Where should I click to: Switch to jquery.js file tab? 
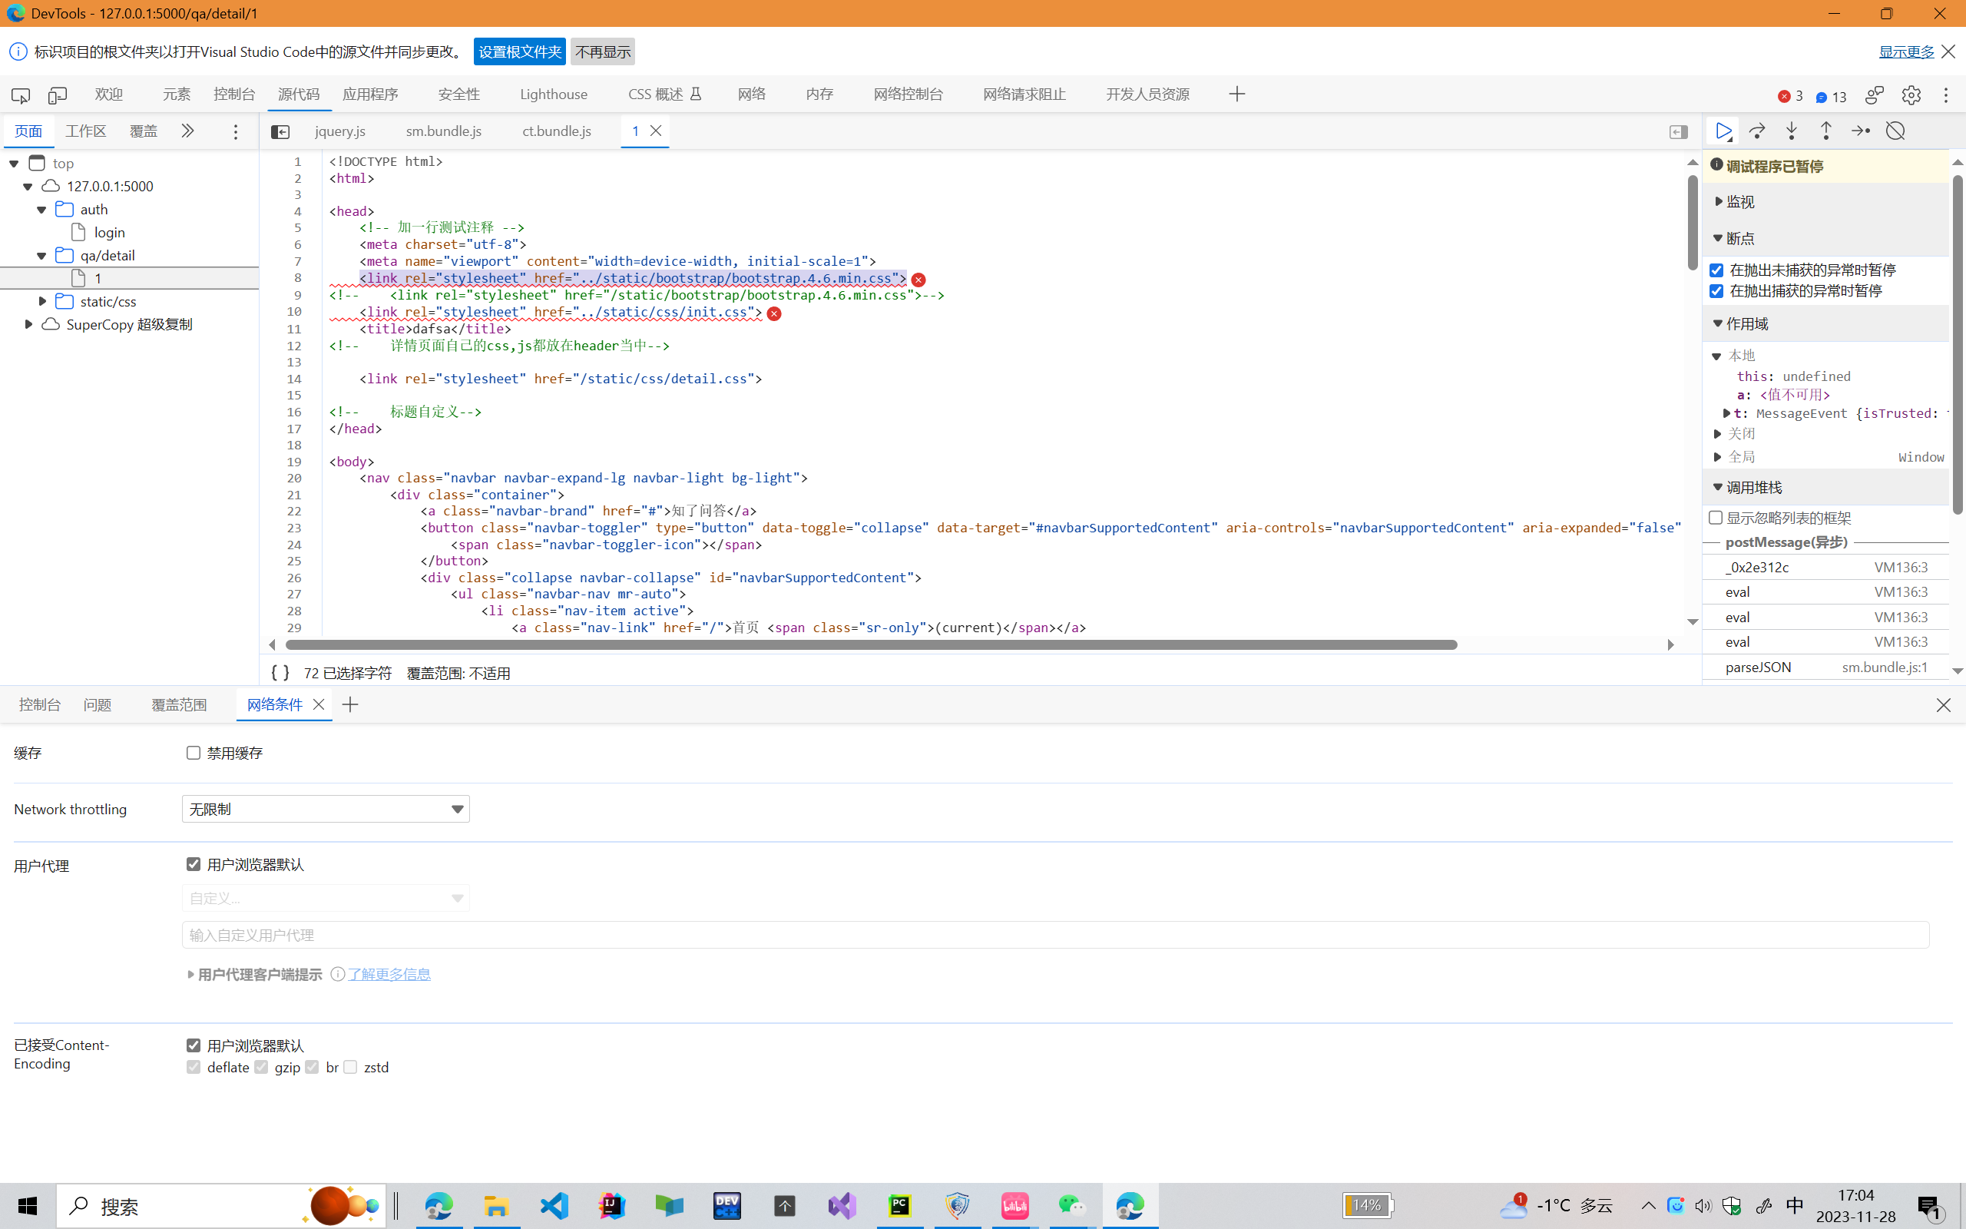click(x=340, y=131)
